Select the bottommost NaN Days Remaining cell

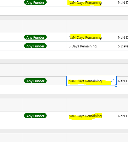pyautogui.click(x=91, y=116)
